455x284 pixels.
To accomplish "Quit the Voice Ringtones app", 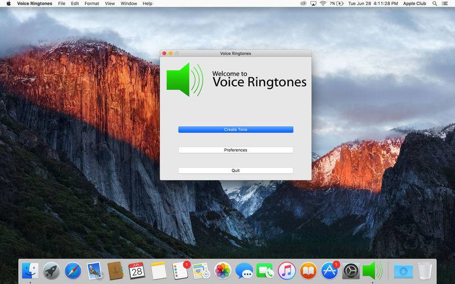I will 235,170.
